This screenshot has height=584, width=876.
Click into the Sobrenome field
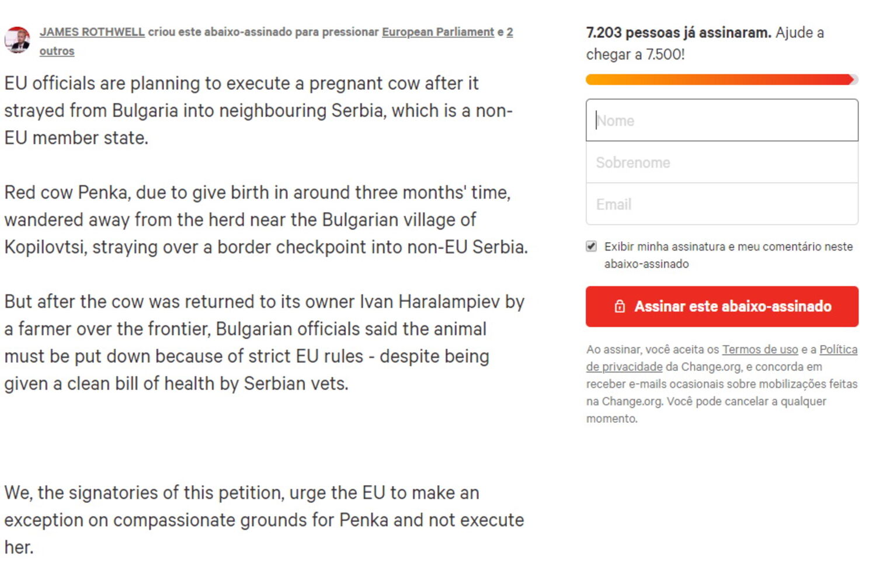pyautogui.click(x=722, y=163)
